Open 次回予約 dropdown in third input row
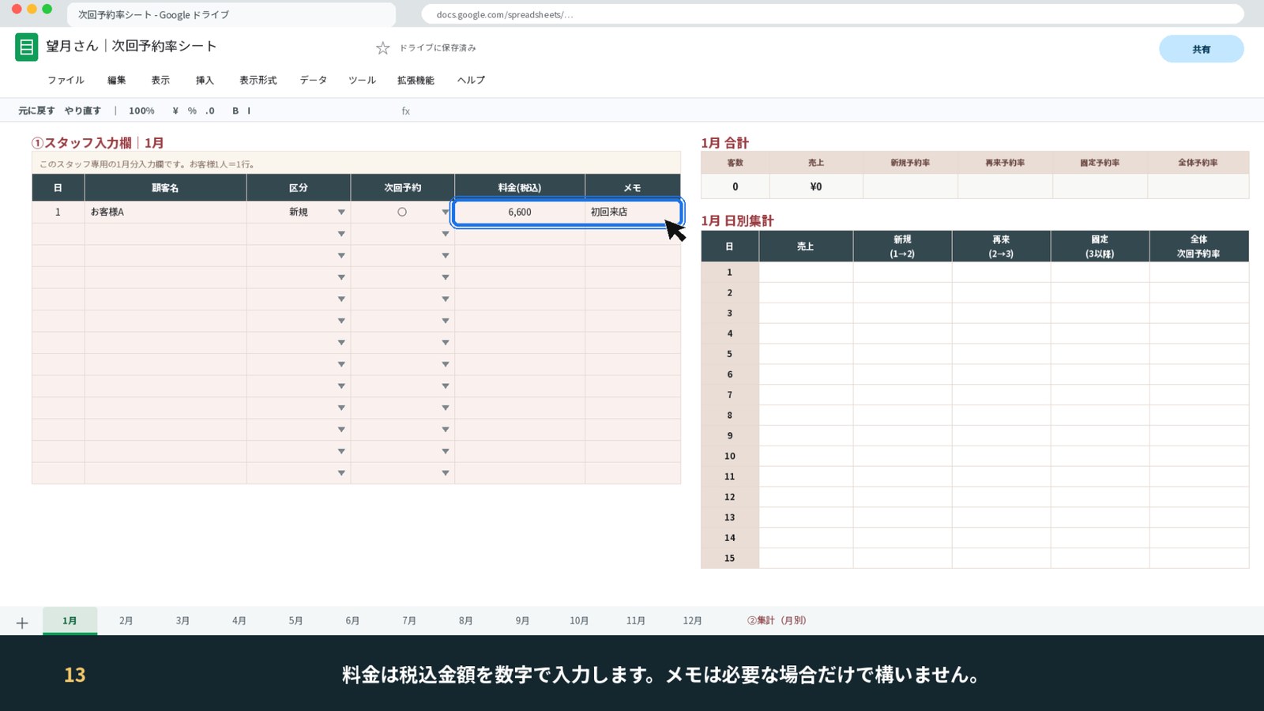 (446, 256)
